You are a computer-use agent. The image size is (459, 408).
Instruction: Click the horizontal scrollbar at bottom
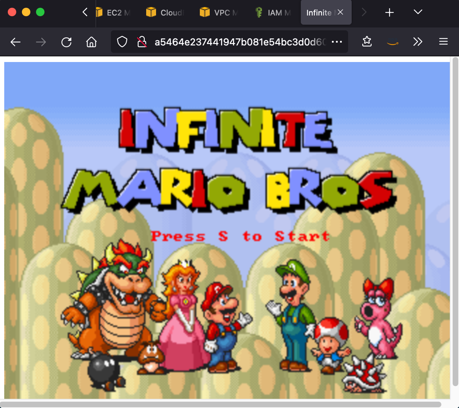tap(221, 404)
